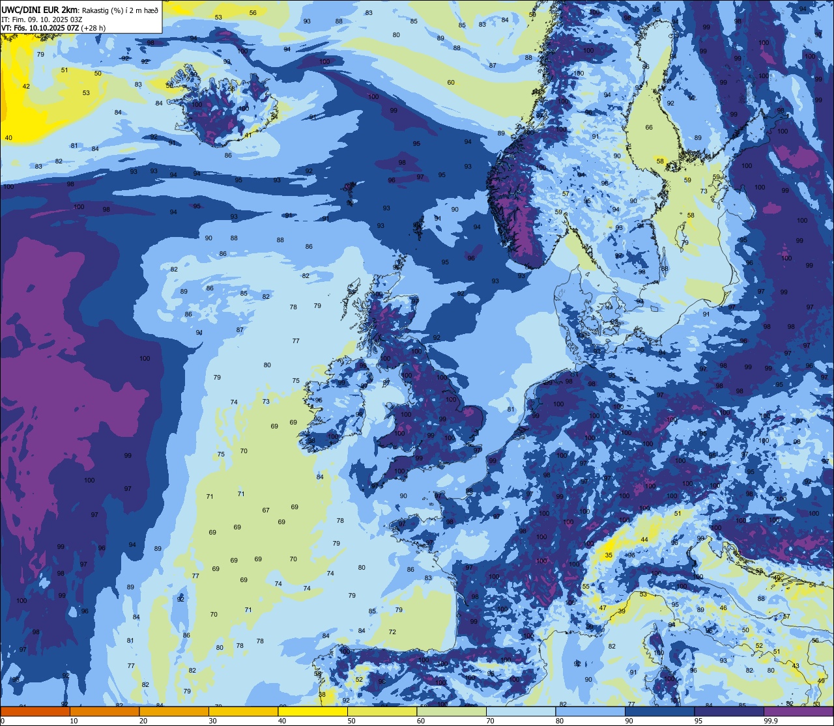Click the value 72 in the Bay of Biscay
The image size is (834, 726).
coord(392,632)
